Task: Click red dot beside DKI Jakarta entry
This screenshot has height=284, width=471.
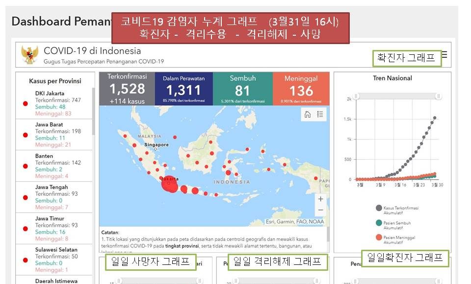Action: pyautogui.click(x=25, y=103)
